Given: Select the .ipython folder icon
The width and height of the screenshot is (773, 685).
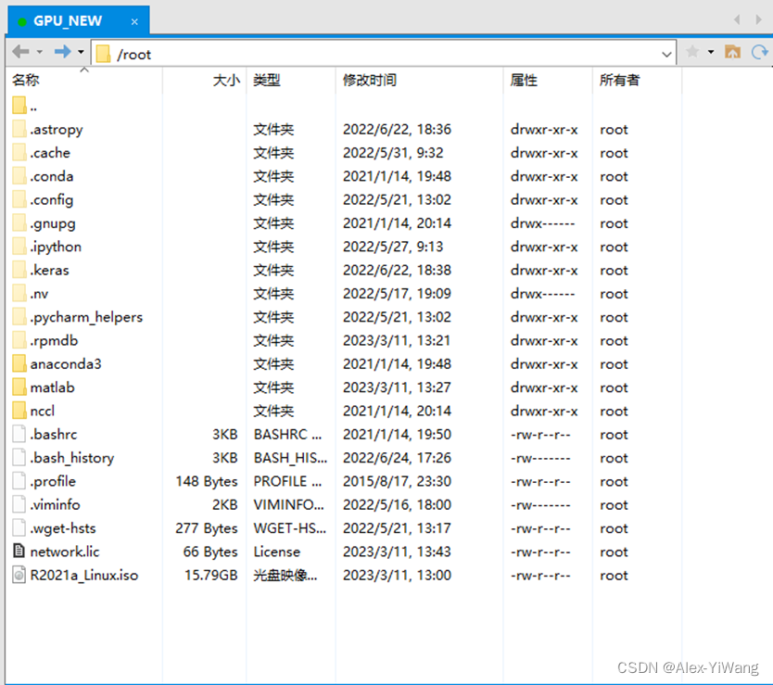Looking at the screenshot, I should pyautogui.click(x=19, y=246).
